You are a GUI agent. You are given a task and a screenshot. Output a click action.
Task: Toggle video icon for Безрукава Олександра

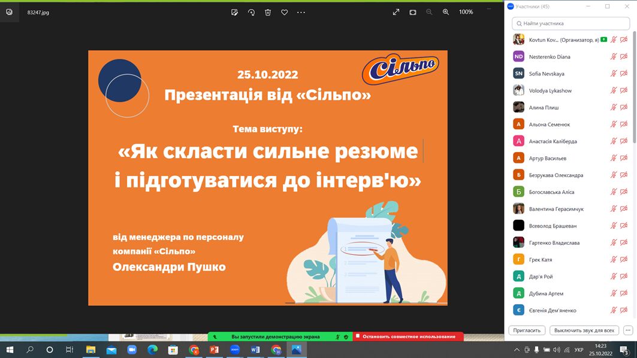point(624,175)
